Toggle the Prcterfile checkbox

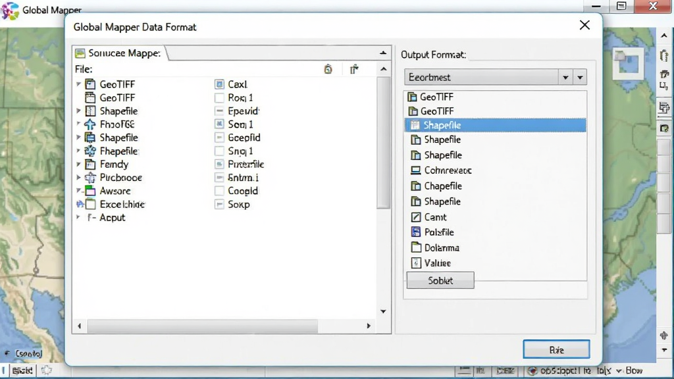click(x=219, y=164)
